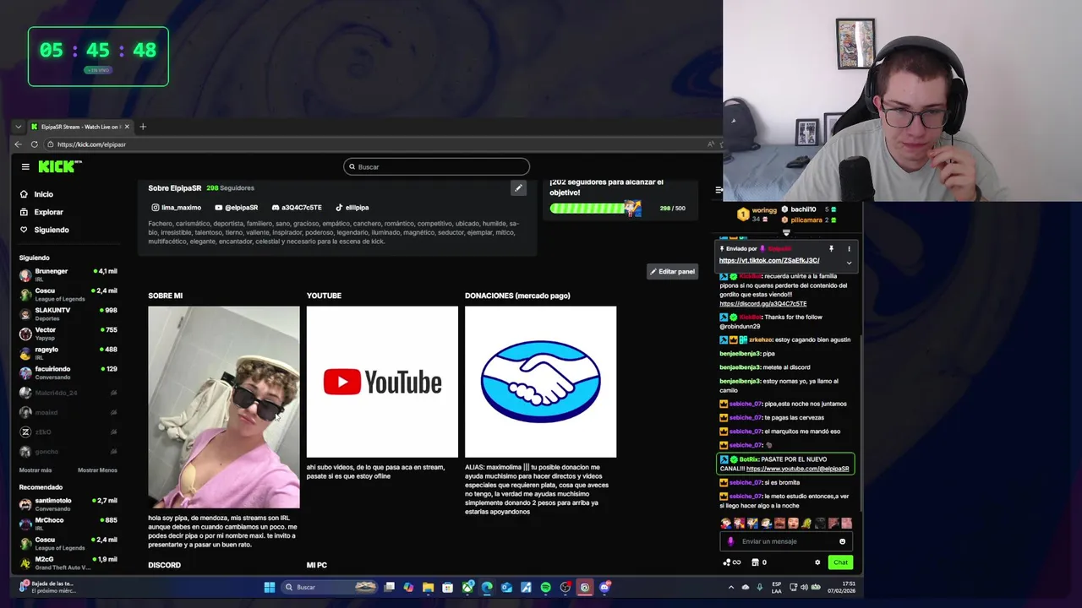The width and height of the screenshot is (1082, 608).
Task: Unpin the pinned message with pin icon
Action: (x=831, y=249)
